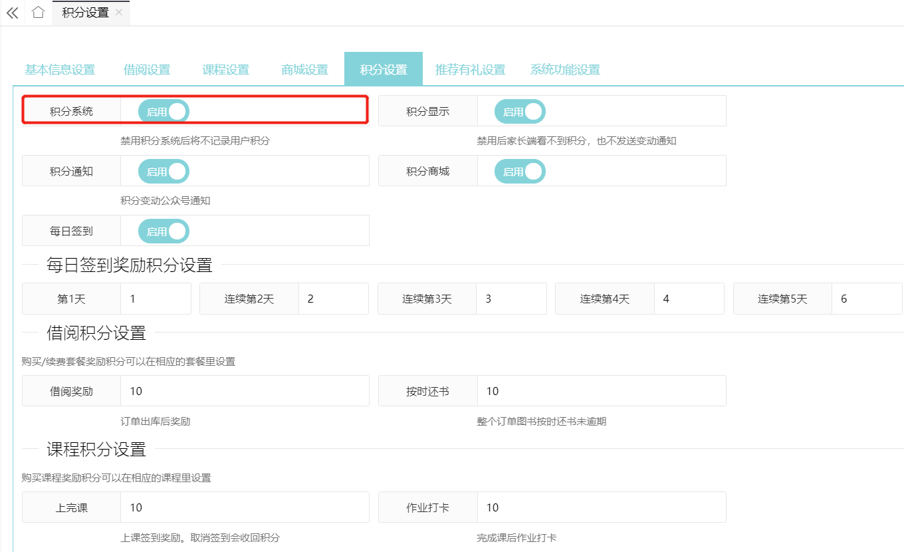Click the hint 上课签到奖励。取消签到会收回积分
The height and width of the screenshot is (552, 904).
(200, 537)
